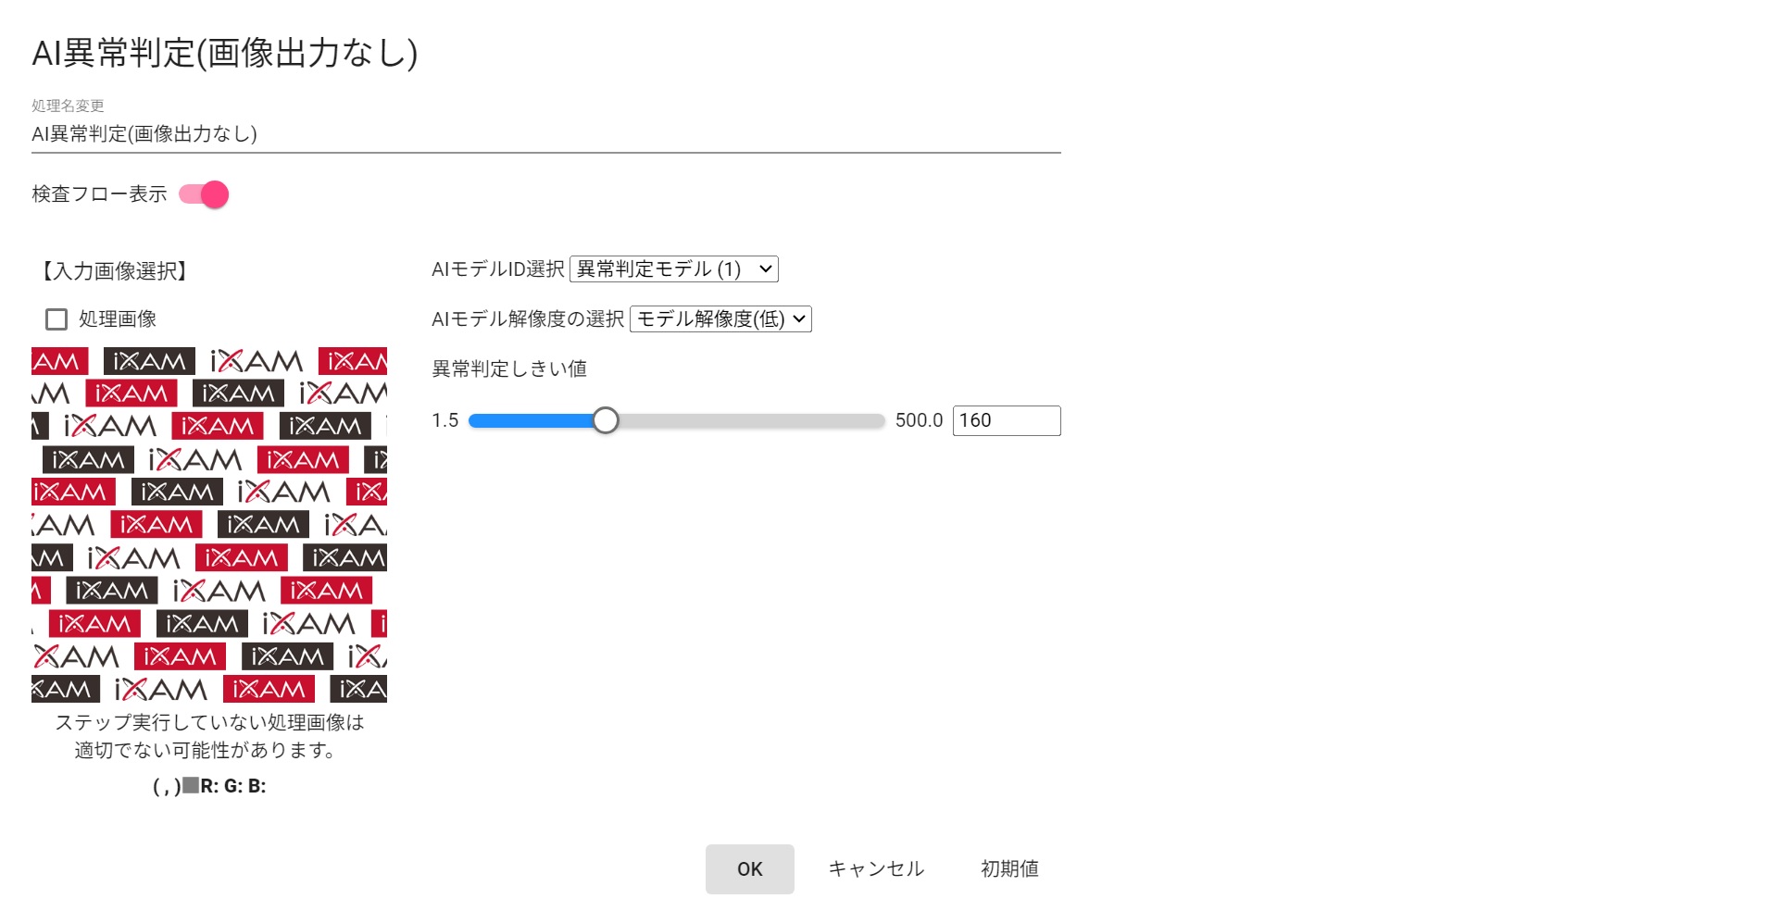Click the blue filled part of threshold slider
Viewport: 1778px width, 911px height.
coord(531,421)
